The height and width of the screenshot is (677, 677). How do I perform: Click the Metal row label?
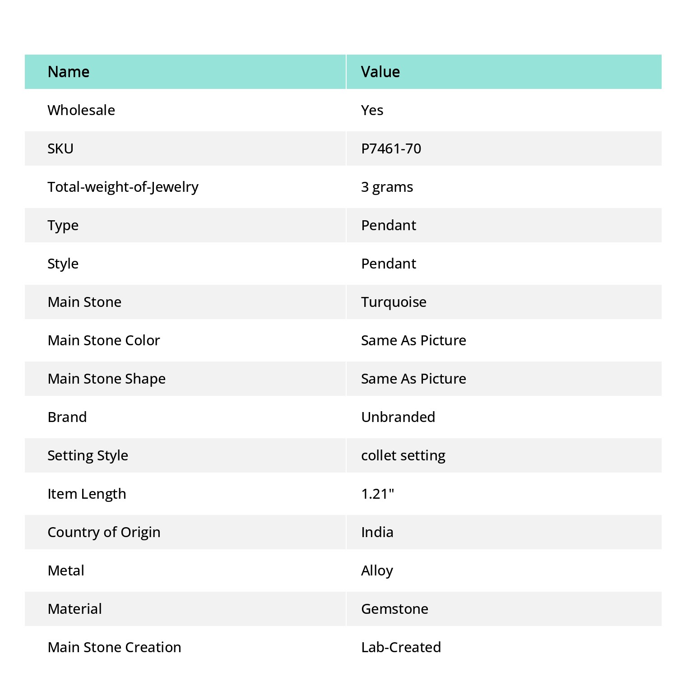click(x=66, y=570)
